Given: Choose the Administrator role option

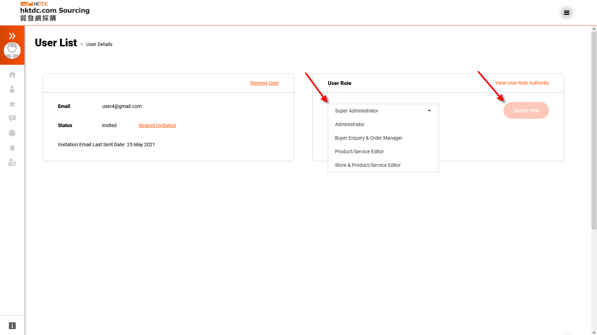Looking at the screenshot, I should coord(383,124).
